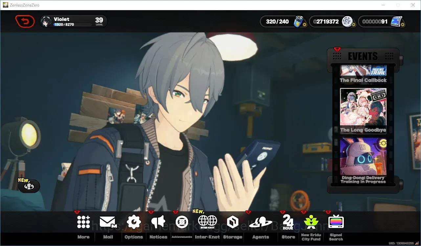This screenshot has width=421, height=246.
Task: Open the Agents icon
Action: 260,222
